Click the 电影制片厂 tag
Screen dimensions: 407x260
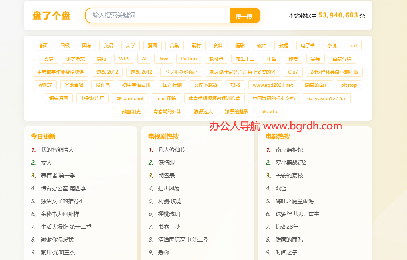click(x=92, y=98)
